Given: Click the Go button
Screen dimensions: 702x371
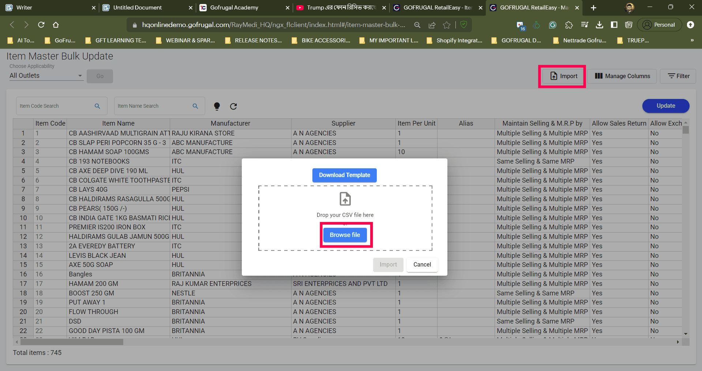Looking at the screenshot, I should click(x=100, y=76).
